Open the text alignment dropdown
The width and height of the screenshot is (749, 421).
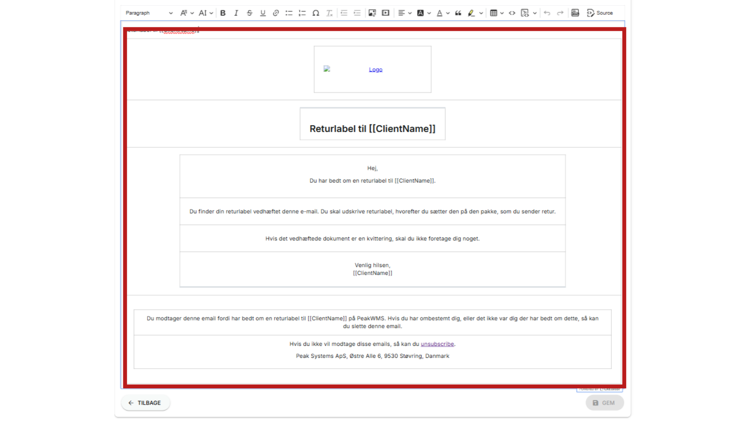(x=405, y=13)
